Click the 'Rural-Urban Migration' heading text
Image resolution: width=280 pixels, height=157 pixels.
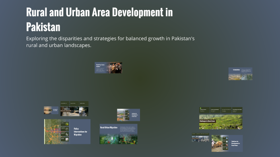109,127
